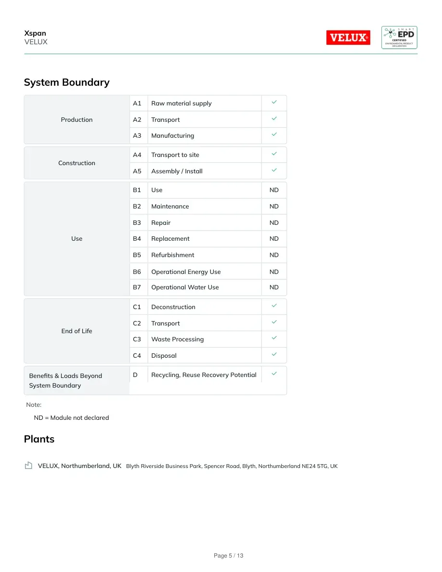Click the Plants section heading
Screen dimensions: 442x572
click(39, 439)
